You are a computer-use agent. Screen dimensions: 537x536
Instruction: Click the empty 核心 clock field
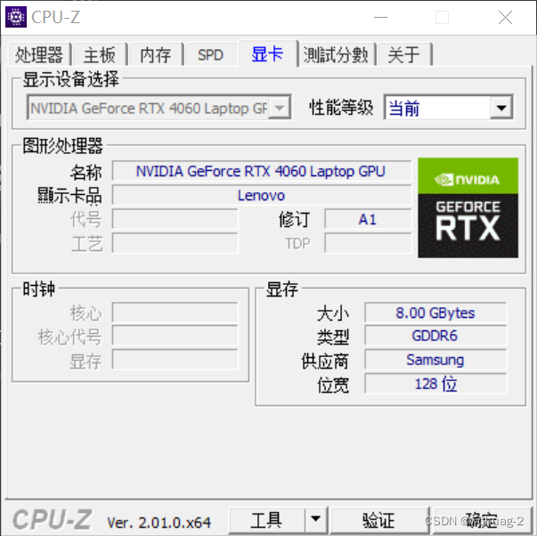tap(175, 313)
